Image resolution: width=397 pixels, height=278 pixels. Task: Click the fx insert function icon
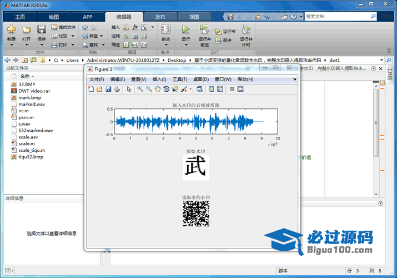point(135,27)
